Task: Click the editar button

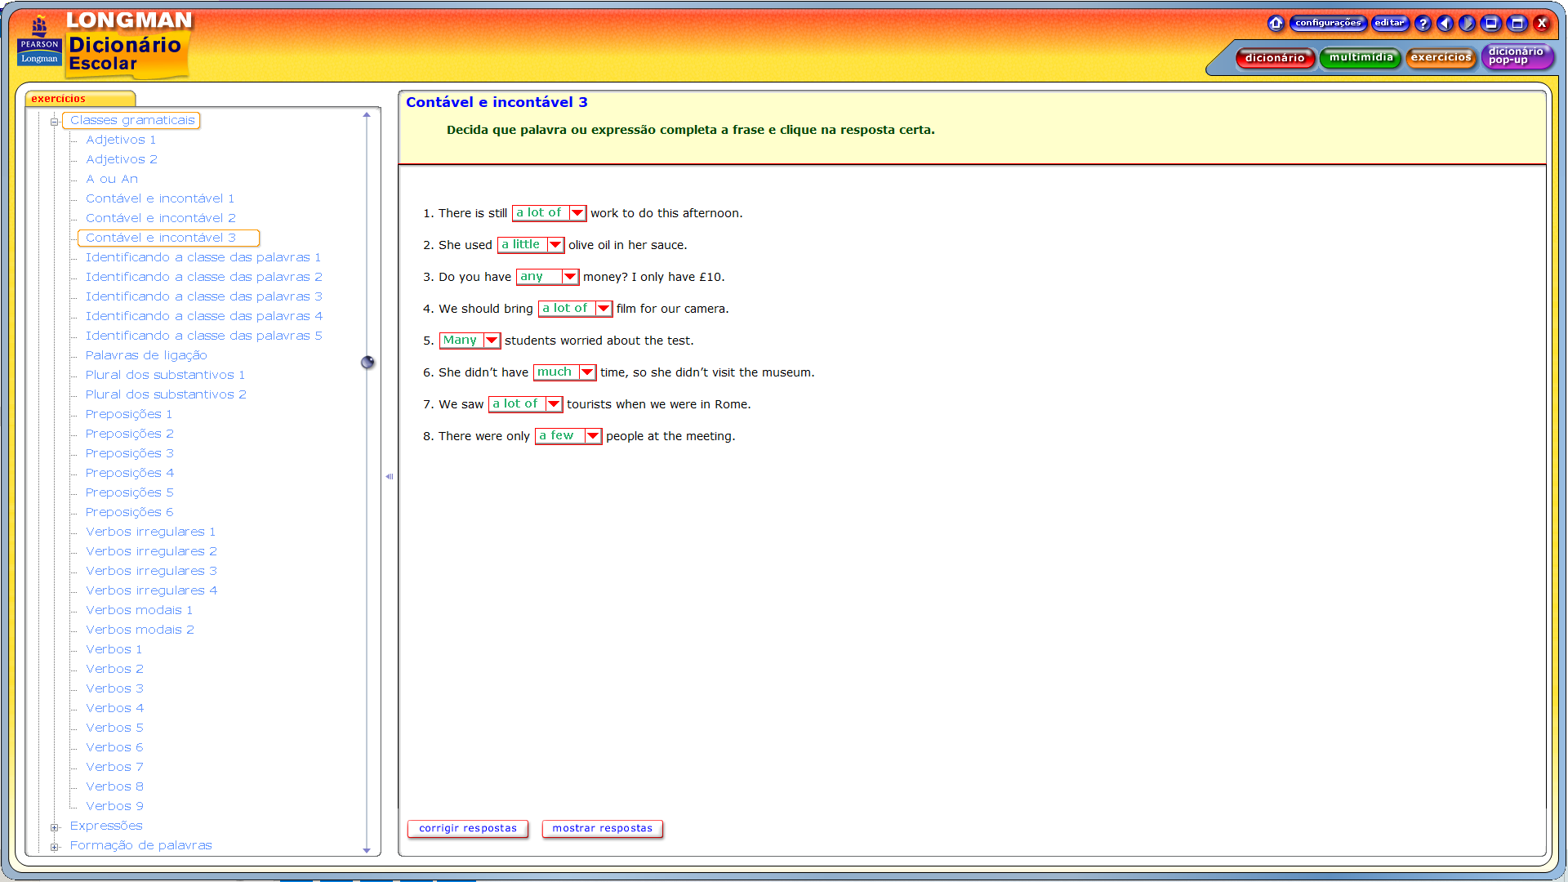Action: point(1390,23)
